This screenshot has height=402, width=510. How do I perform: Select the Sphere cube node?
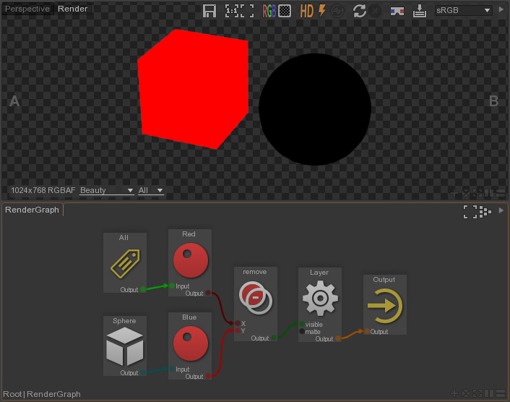(x=124, y=346)
